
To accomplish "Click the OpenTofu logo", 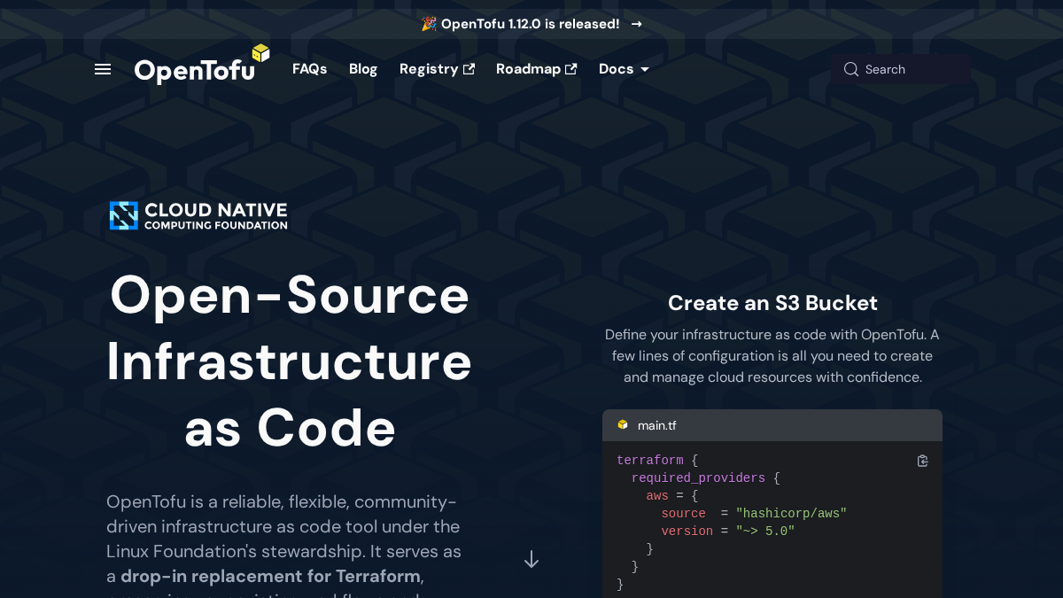I will pos(202,65).
